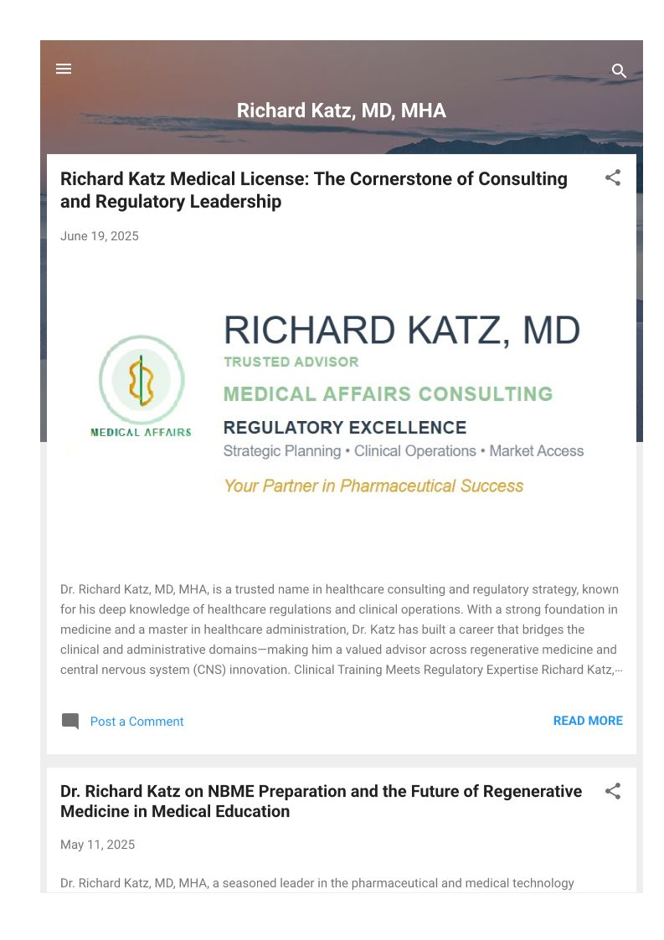
Task: Share the NBME Preparation post
Action: 613,791
